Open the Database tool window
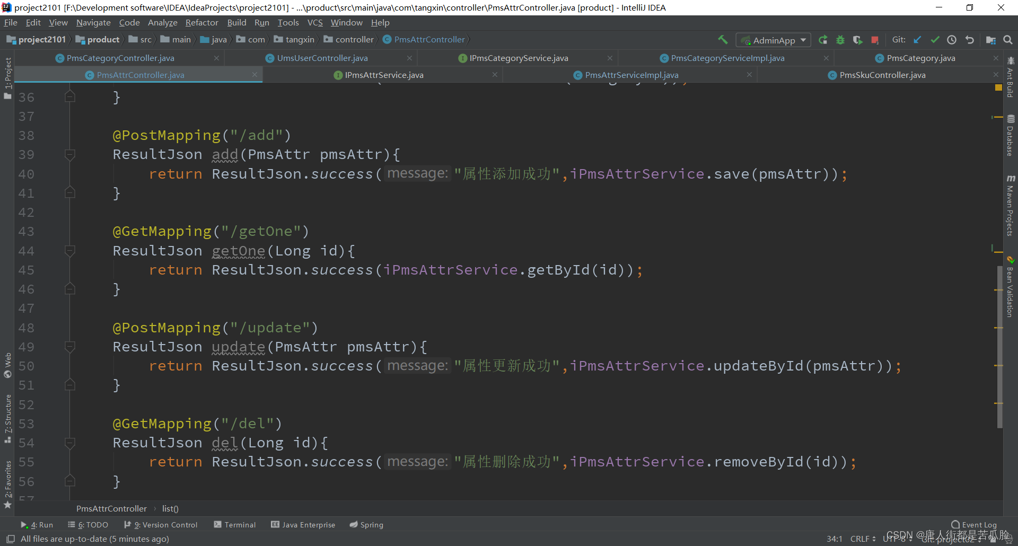Image resolution: width=1018 pixels, height=546 pixels. pos(1011,135)
